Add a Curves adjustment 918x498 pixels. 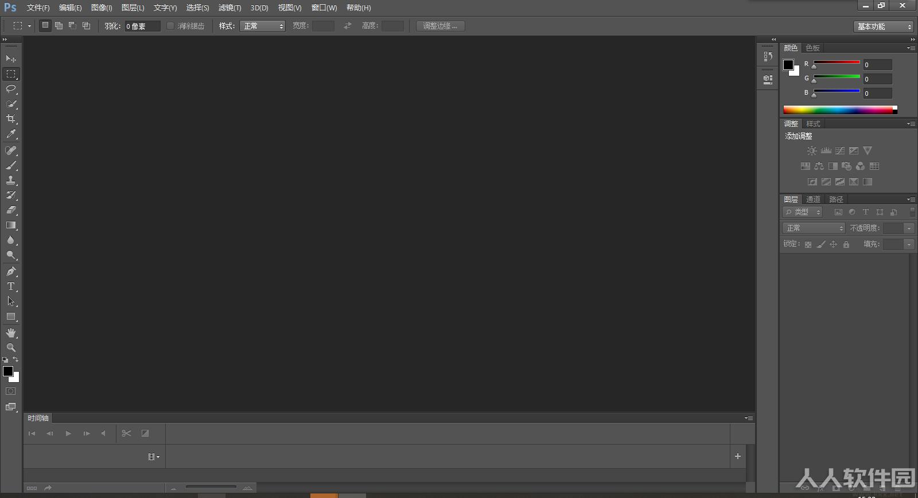point(840,151)
